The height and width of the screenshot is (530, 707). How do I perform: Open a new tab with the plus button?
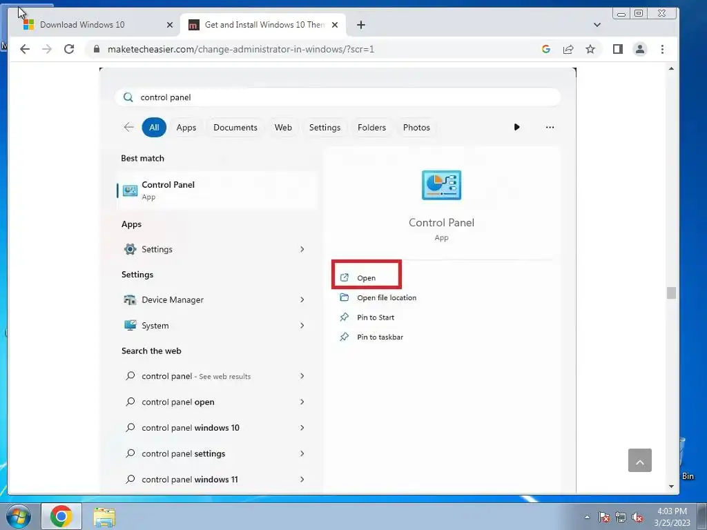tap(360, 25)
